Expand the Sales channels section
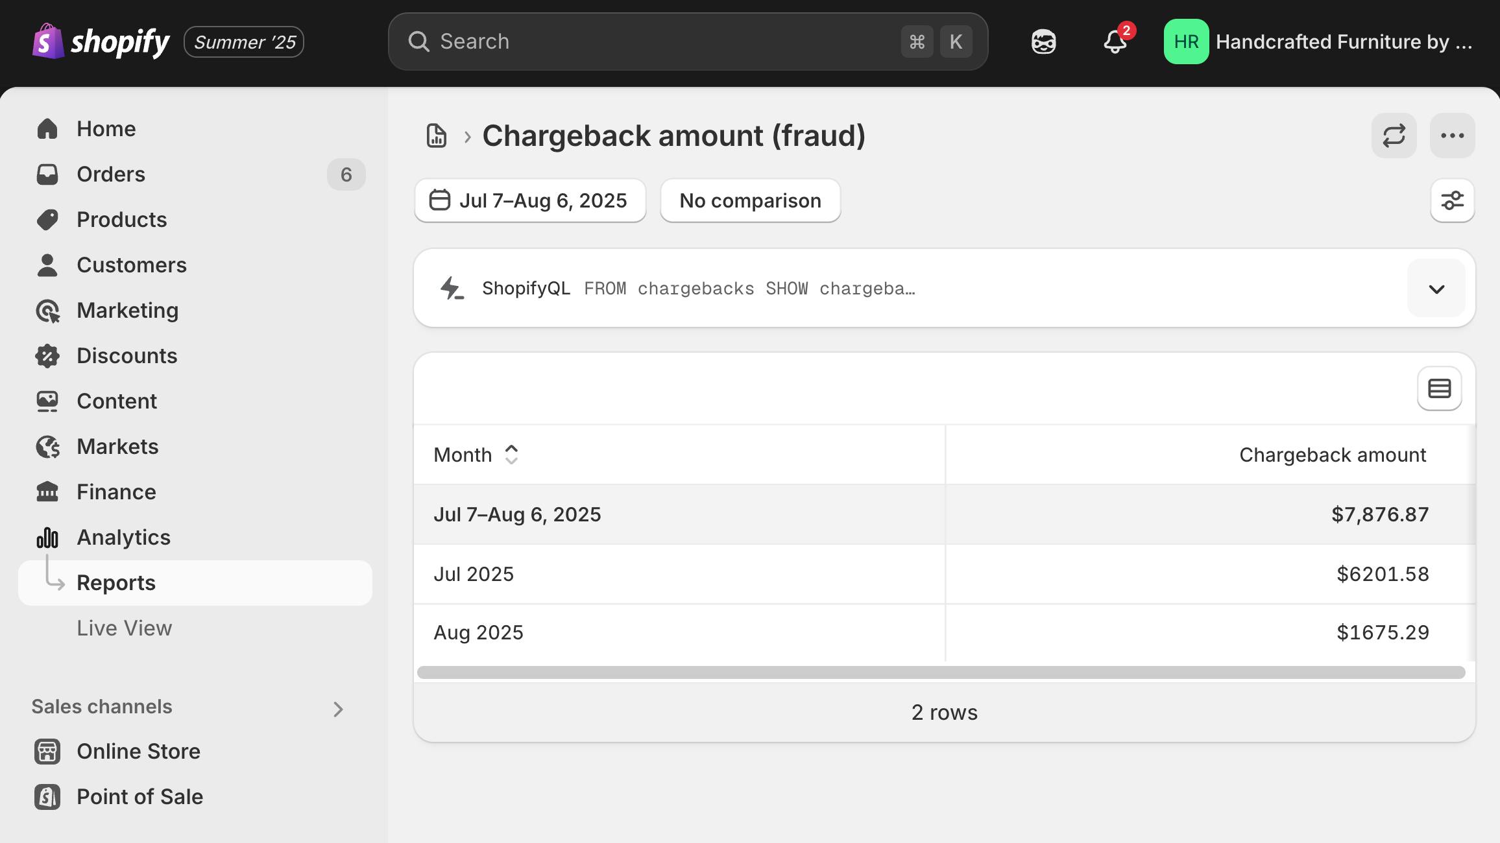Screen dimensions: 1500x843 click(337, 709)
